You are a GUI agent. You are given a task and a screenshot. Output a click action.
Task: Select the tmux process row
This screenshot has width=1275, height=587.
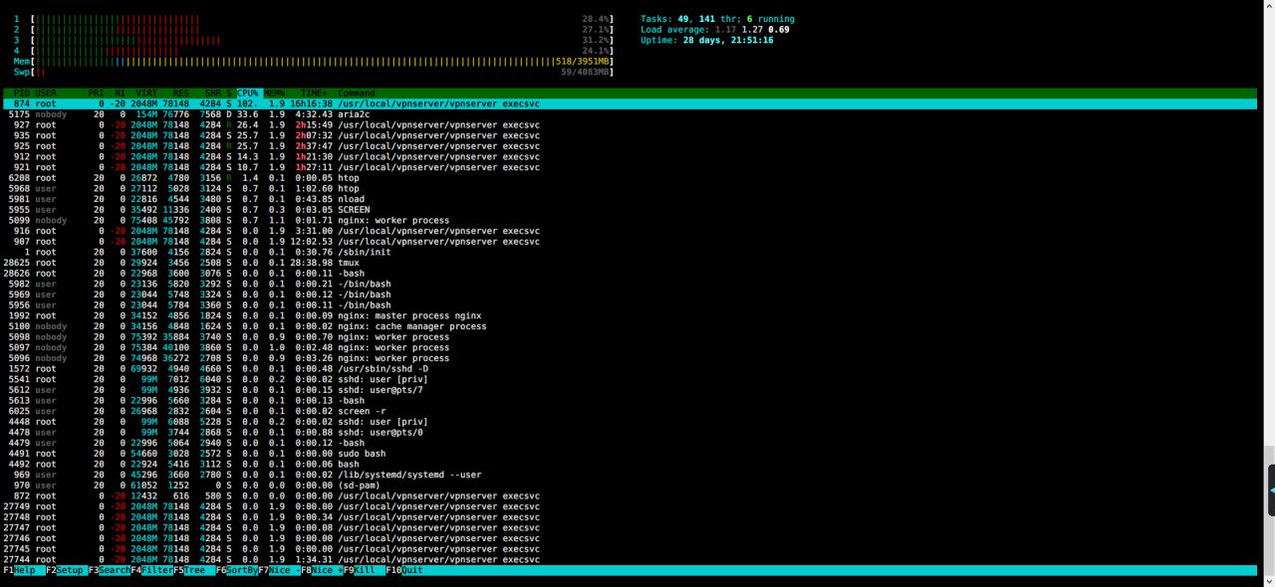(349, 263)
